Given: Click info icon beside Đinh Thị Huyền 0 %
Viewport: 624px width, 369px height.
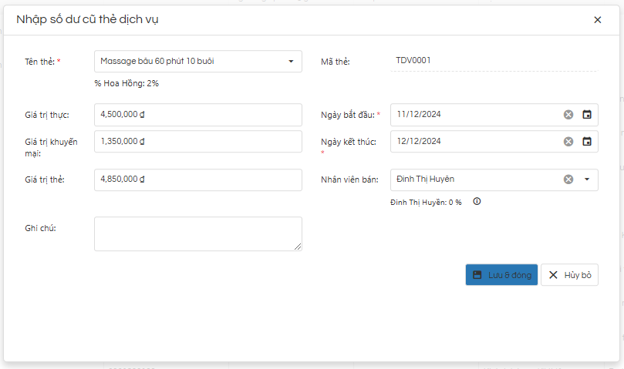Looking at the screenshot, I should tap(477, 202).
